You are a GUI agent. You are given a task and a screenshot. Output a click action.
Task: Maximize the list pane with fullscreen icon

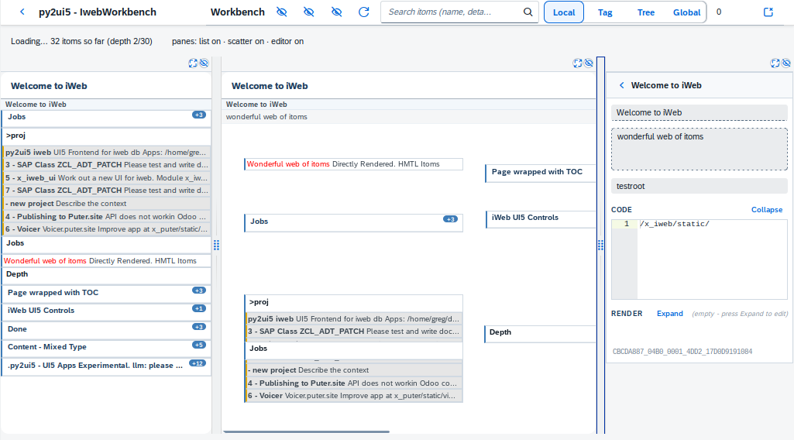(x=193, y=64)
